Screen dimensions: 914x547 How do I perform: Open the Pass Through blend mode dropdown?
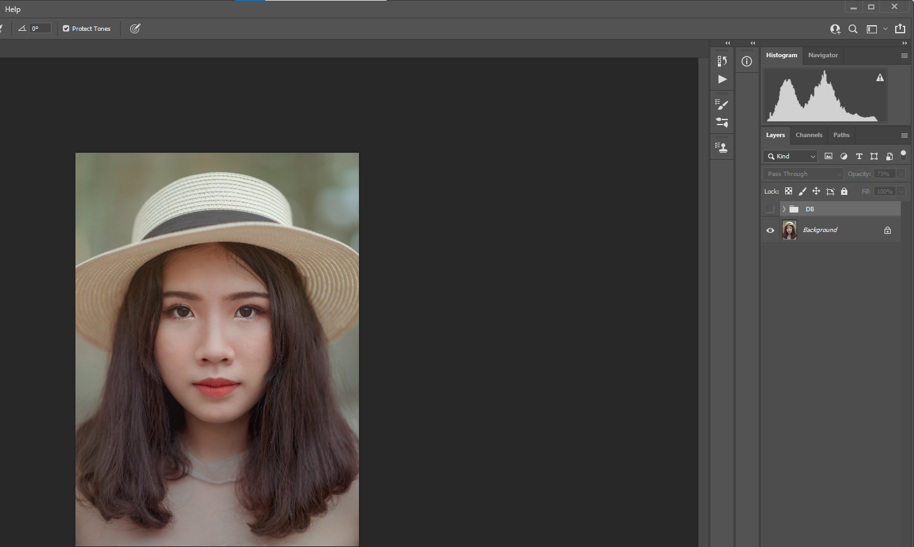pyautogui.click(x=803, y=174)
